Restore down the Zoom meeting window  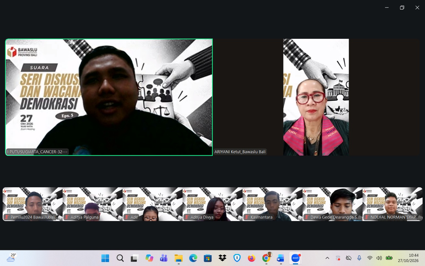402,7
